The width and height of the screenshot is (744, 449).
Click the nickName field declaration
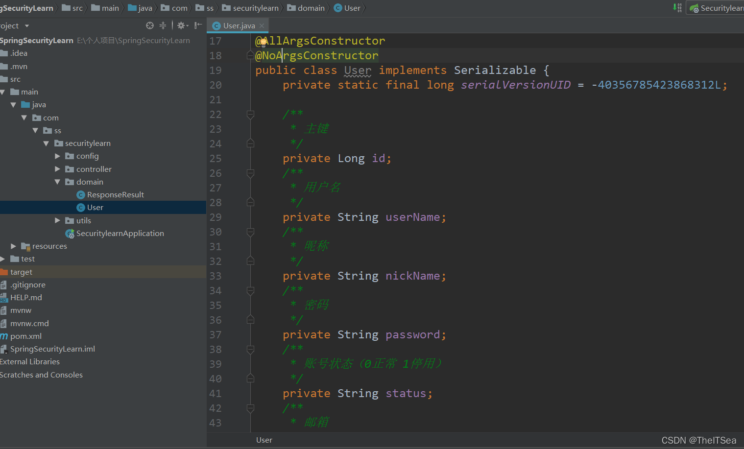coord(412,276)
